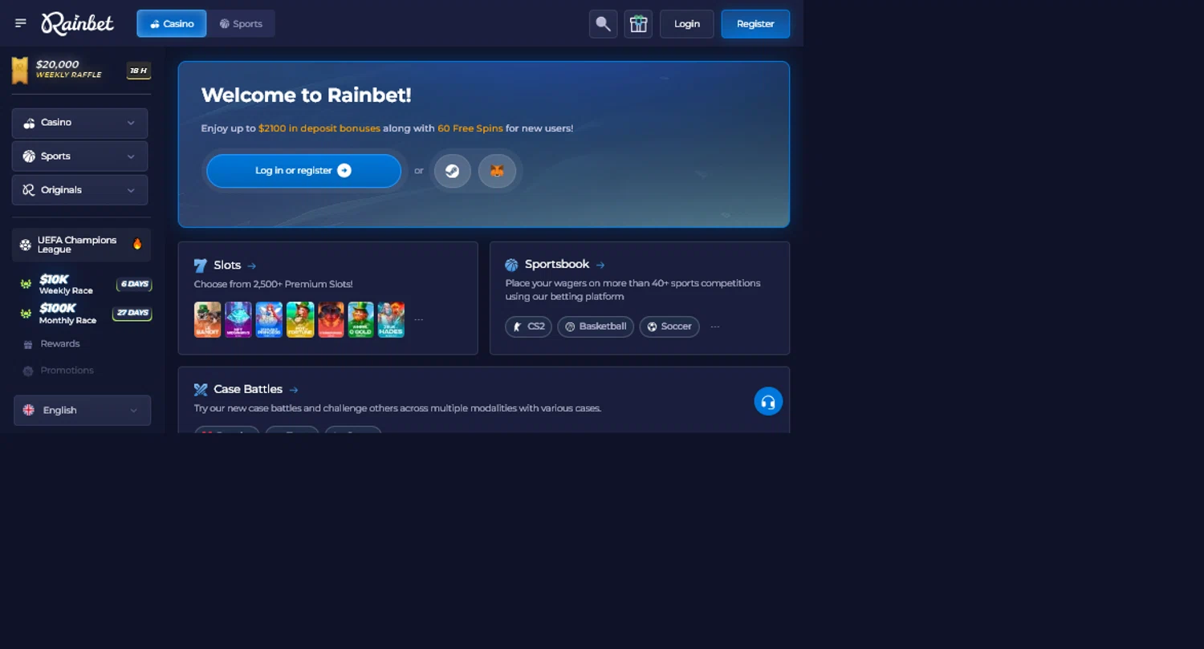The image size is (1204, 649).
Task: Click the Casino cherries icon in sidebar
Action: 29,123
